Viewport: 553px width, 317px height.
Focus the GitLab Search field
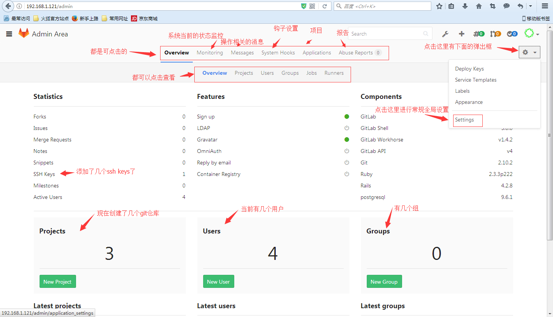pyautogui.click(x=386, y=34)
